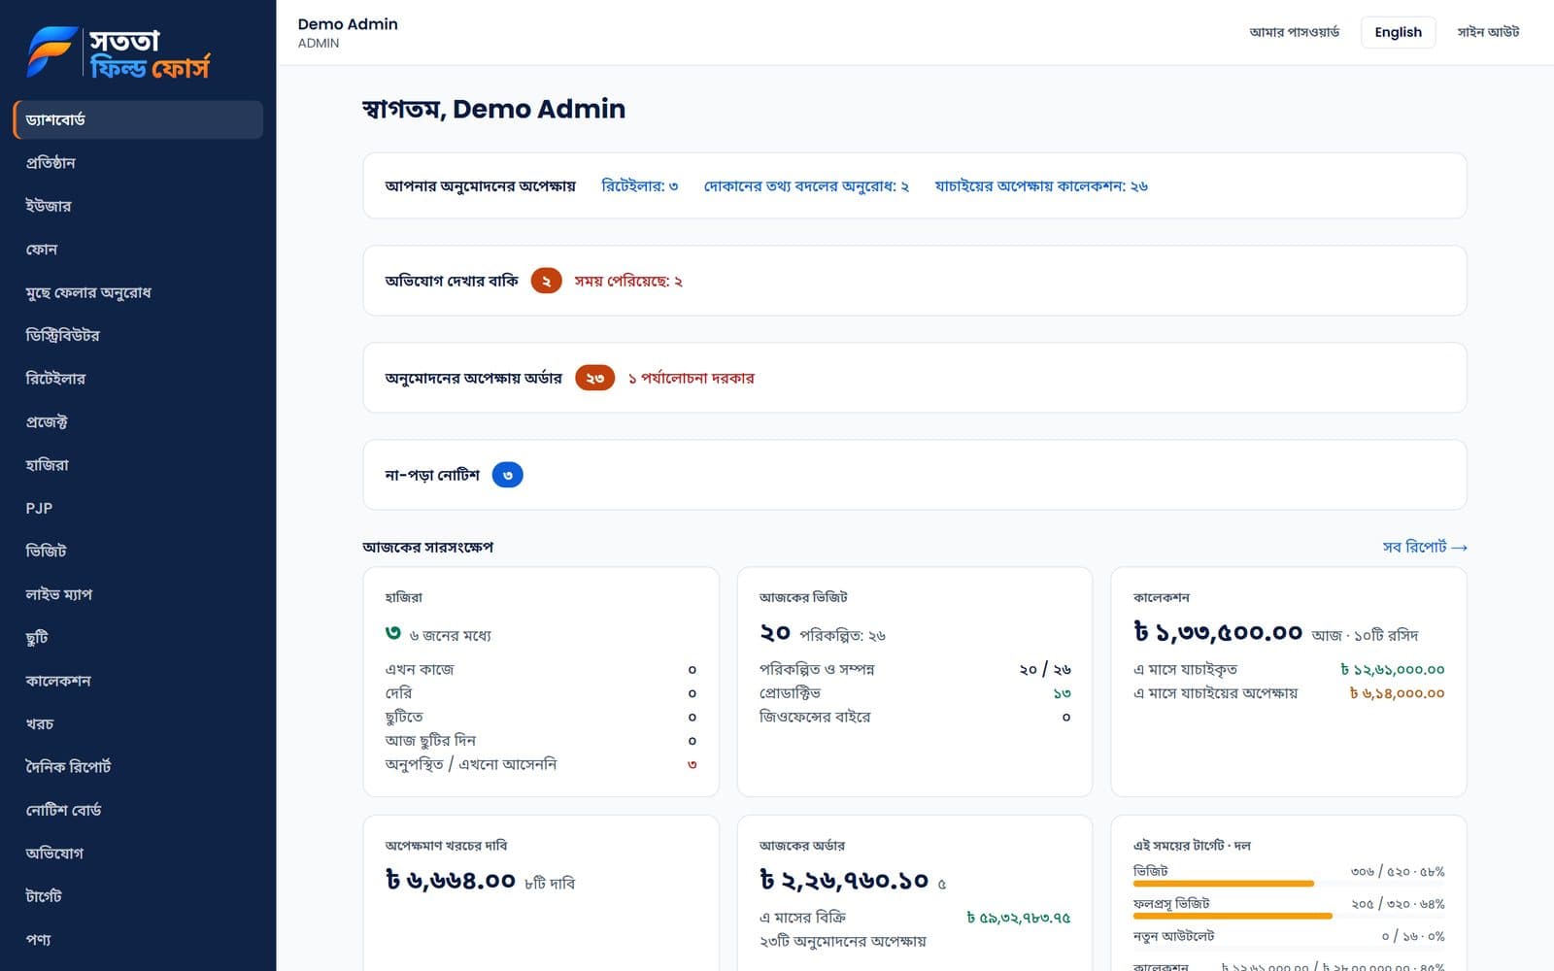The width and height of the screenshot is (1554, 971).
Task: Click the জিওফেন্সের বাইরে row
Action: [915, 717]
